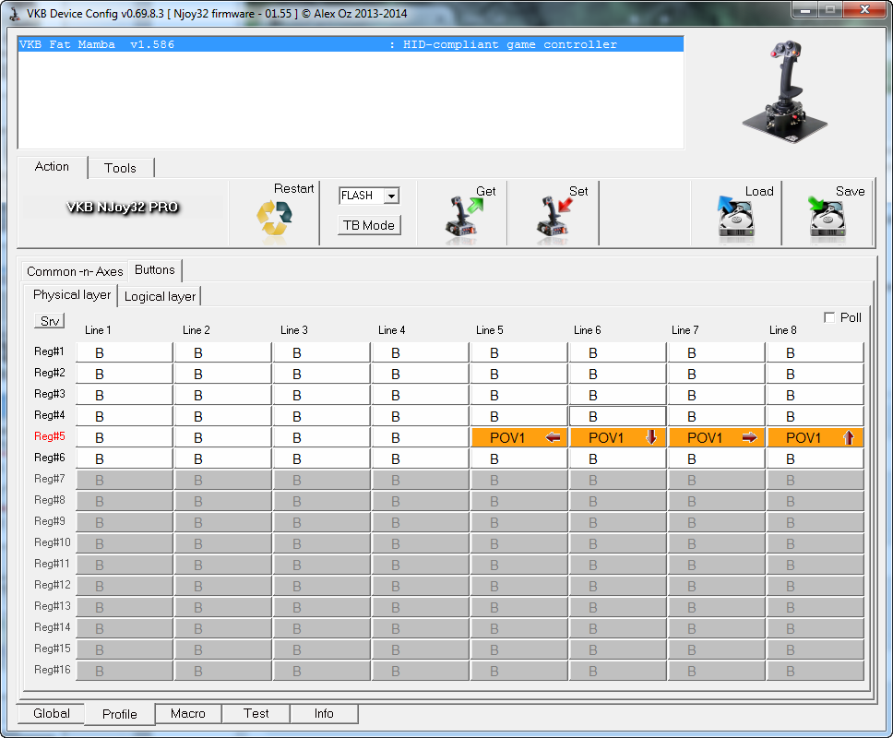Click Reg#1 Line 8 button cell

point(816,353)
